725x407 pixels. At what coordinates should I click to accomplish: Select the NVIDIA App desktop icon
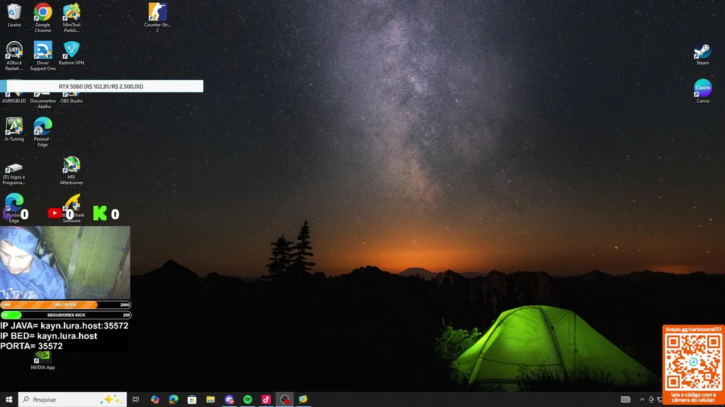[42, 360]
